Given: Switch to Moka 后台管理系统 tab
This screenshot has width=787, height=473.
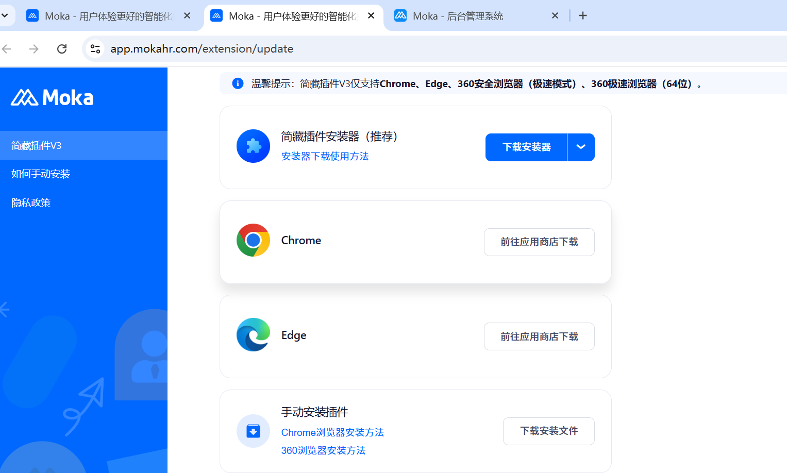Looking at the screenshot, I should coord(477,16).
